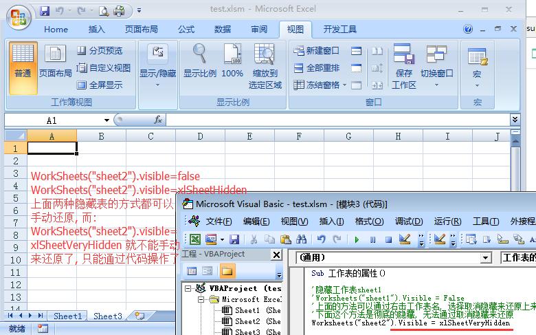The width and height of the screenshot is (536, 335).
Task: Open VBA 编辑(E) menu
Action: (256, 221)
